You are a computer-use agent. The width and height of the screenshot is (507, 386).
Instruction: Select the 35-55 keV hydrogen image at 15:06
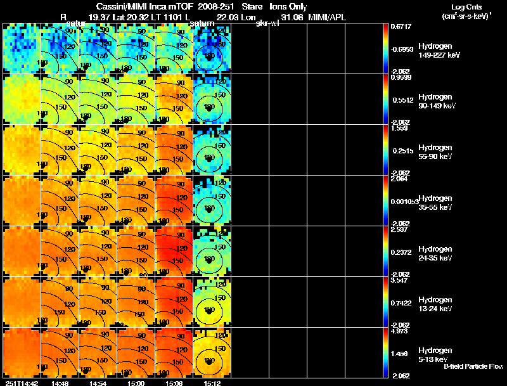[x=174, y=201]
